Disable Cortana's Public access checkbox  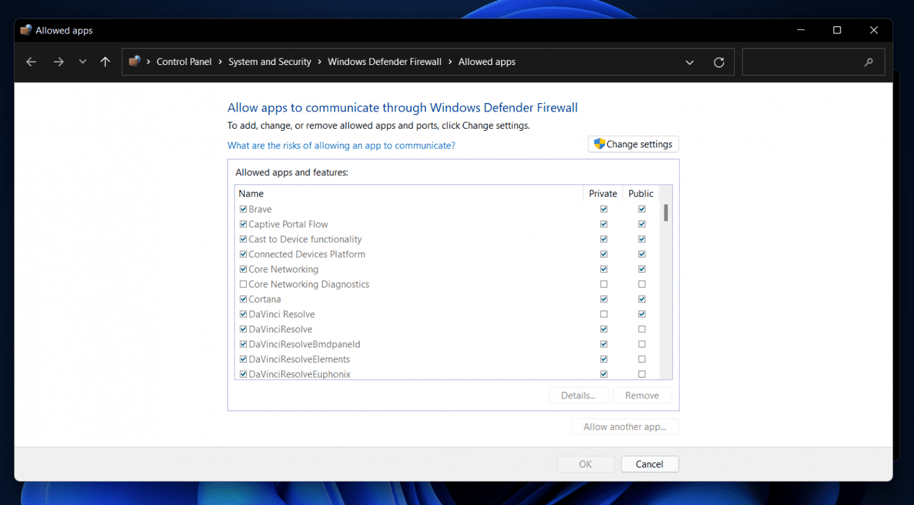642,299
